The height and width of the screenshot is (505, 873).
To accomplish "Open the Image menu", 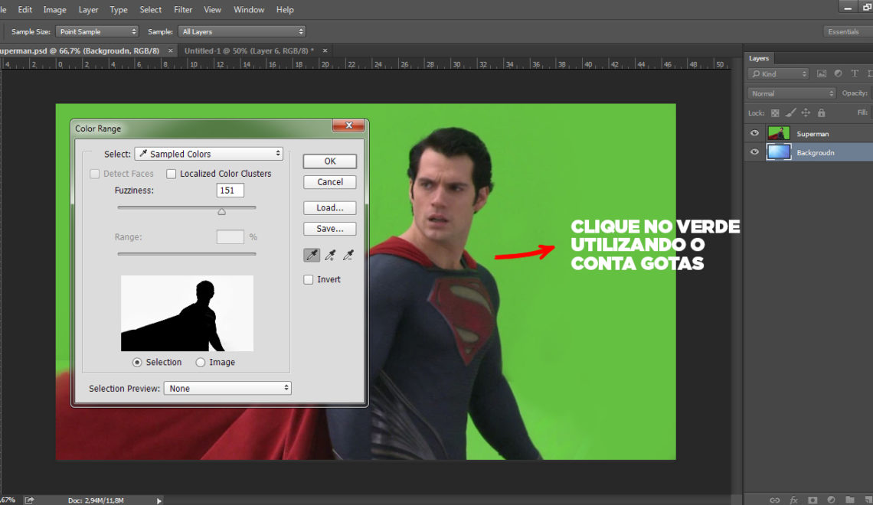I will pyautogui.click(x=54, y=9).
